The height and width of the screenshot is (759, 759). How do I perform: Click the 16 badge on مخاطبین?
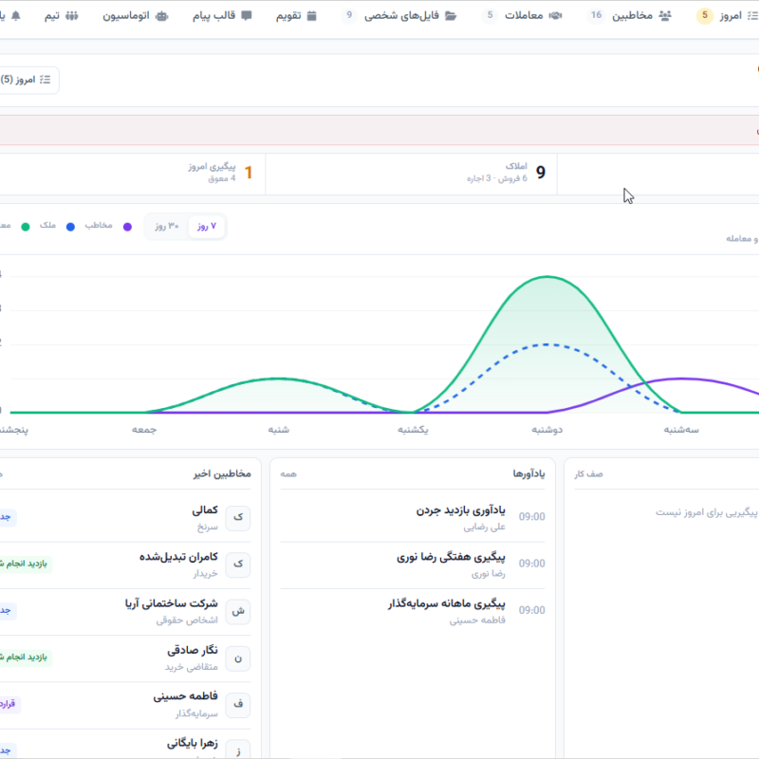597,15
